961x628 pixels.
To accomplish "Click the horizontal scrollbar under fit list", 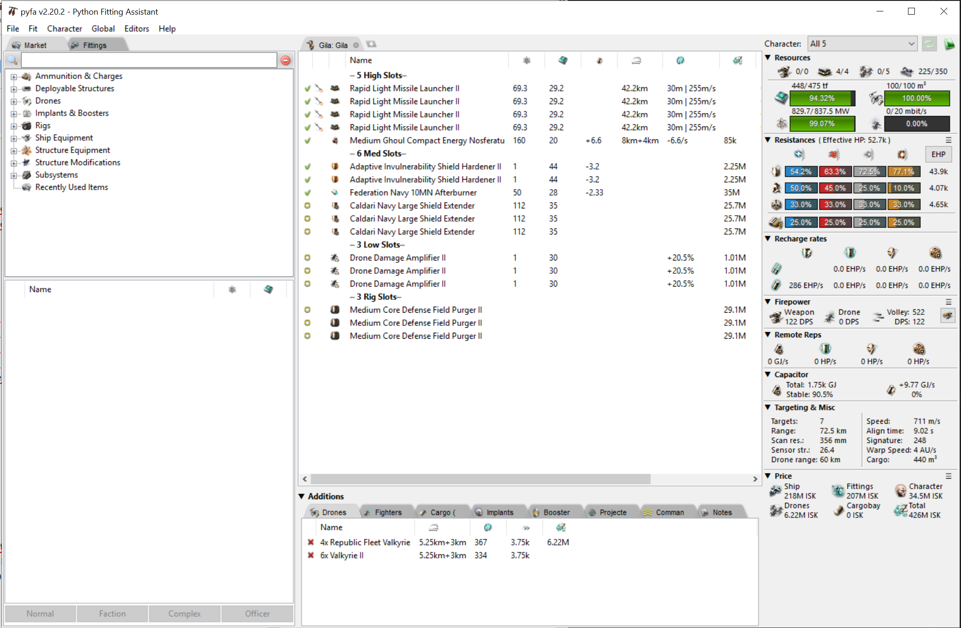I will click(480, 479).
